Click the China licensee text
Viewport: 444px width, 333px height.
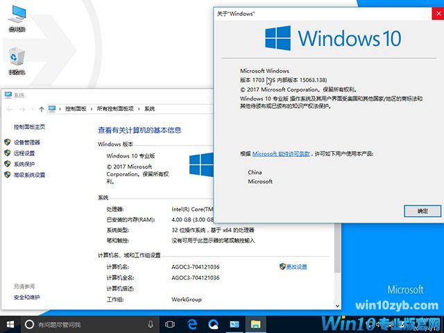[x=255, y=172]
